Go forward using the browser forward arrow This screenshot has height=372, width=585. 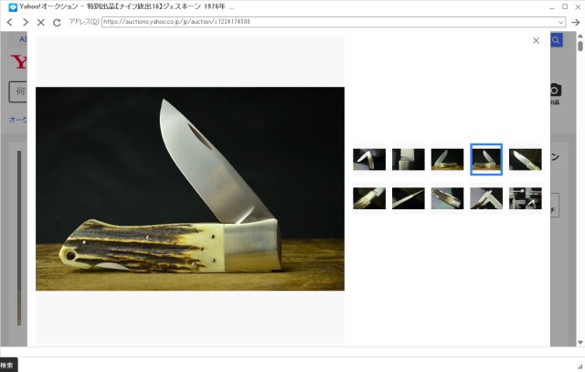coord(26,22)
